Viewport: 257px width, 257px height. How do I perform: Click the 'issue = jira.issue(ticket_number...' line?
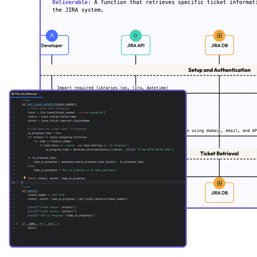click(x=66, y=113)
